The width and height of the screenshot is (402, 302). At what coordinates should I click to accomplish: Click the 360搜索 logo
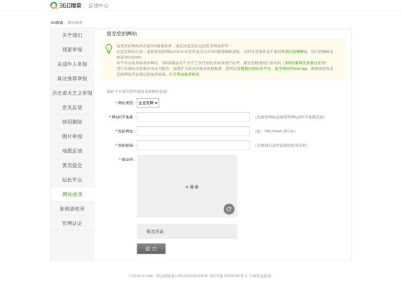pyautogui.click(x=67, y=5)
